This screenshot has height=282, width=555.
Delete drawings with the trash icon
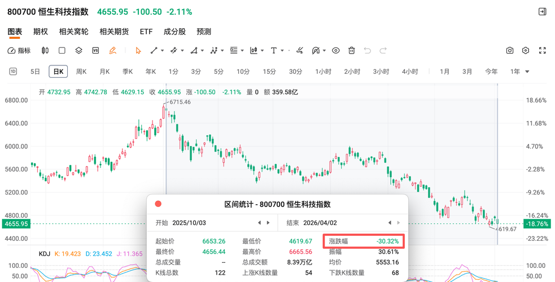pos(351,50)
